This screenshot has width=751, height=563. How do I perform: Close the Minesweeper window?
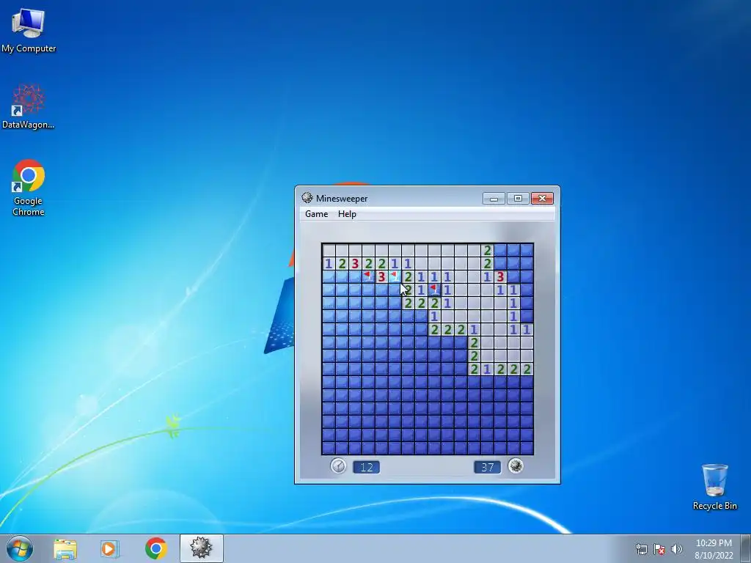pyautogui.click(x=542, y=198)
